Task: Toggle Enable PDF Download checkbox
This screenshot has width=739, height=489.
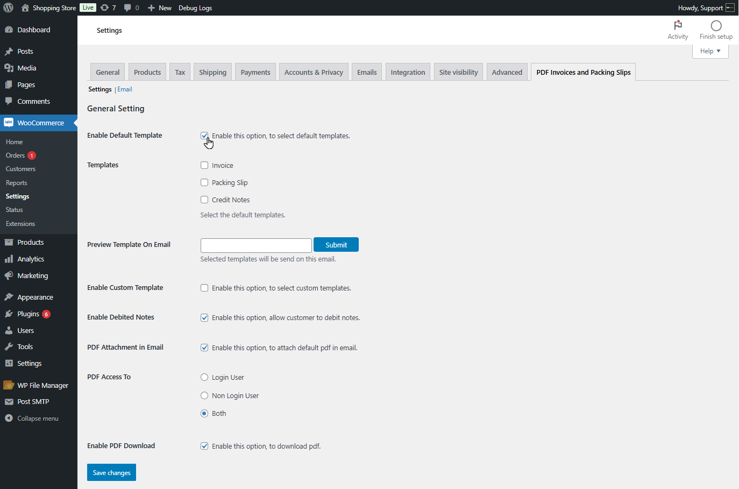Action: tap(204, 446)
